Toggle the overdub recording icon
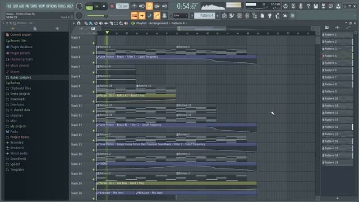This screenshot has height=202, width=359. [x=157, y=6]
